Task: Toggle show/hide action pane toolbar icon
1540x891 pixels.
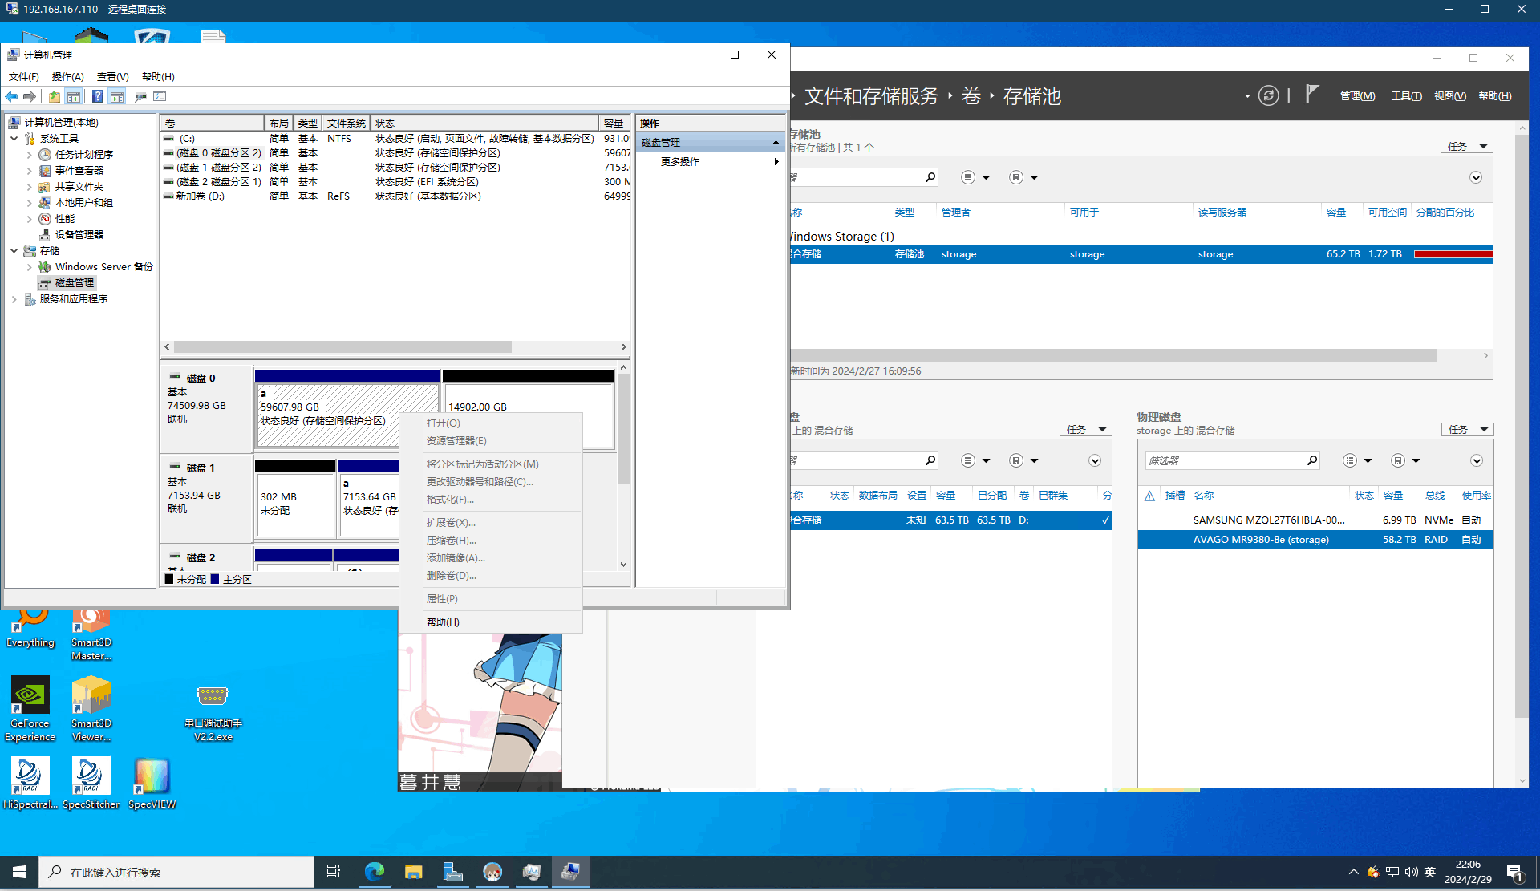Action: pyautogui.click(x=117, y=96)
